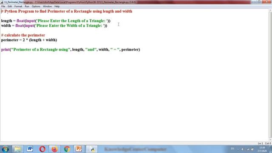Screen dimensions: 272x153
Task: Click the "and" string in print call
Action: click(91, 50)
